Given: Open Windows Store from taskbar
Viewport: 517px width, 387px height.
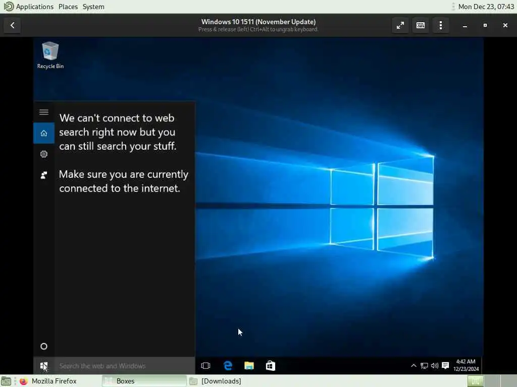Looking at the screenshot, I should tap(271, 366).
